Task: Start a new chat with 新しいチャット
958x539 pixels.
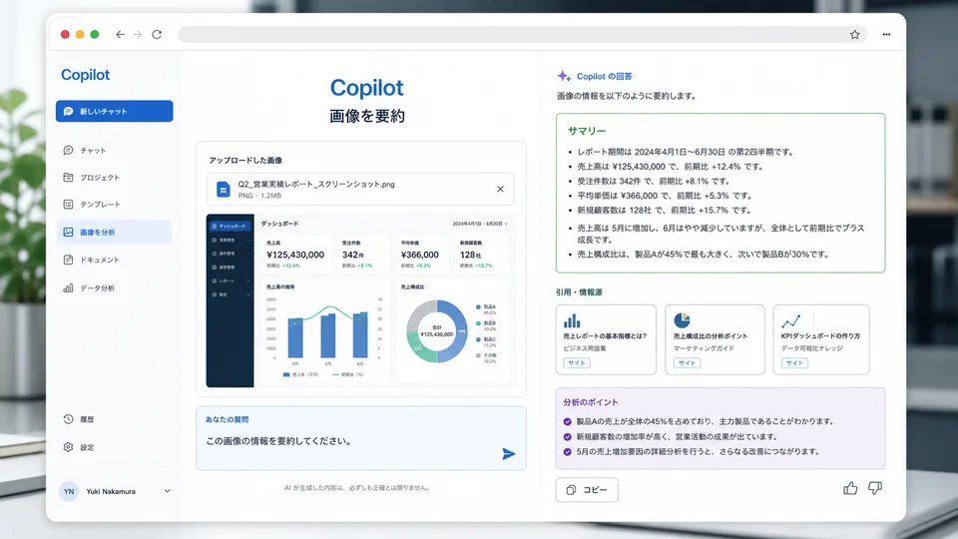Action: (114, 111)
